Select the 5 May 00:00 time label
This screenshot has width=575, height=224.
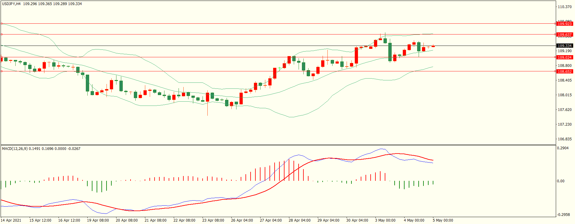pos(443,220)
